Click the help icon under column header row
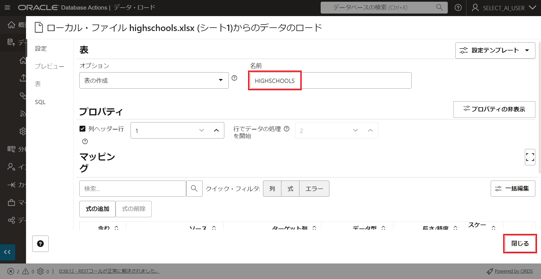This screenshot has height=279, width=541. tap(85, 141)
